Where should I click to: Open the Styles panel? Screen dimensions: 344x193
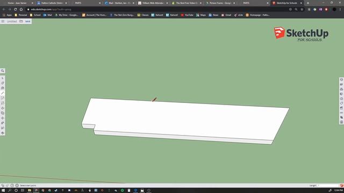coord(341,99)
